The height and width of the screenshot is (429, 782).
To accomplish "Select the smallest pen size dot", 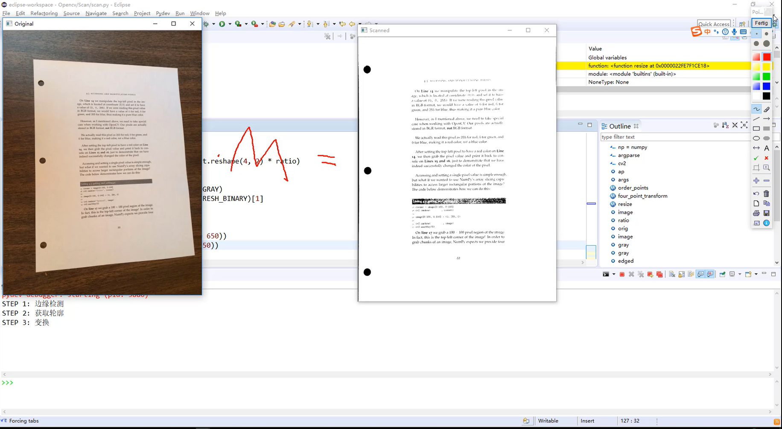I will point(756,34).
